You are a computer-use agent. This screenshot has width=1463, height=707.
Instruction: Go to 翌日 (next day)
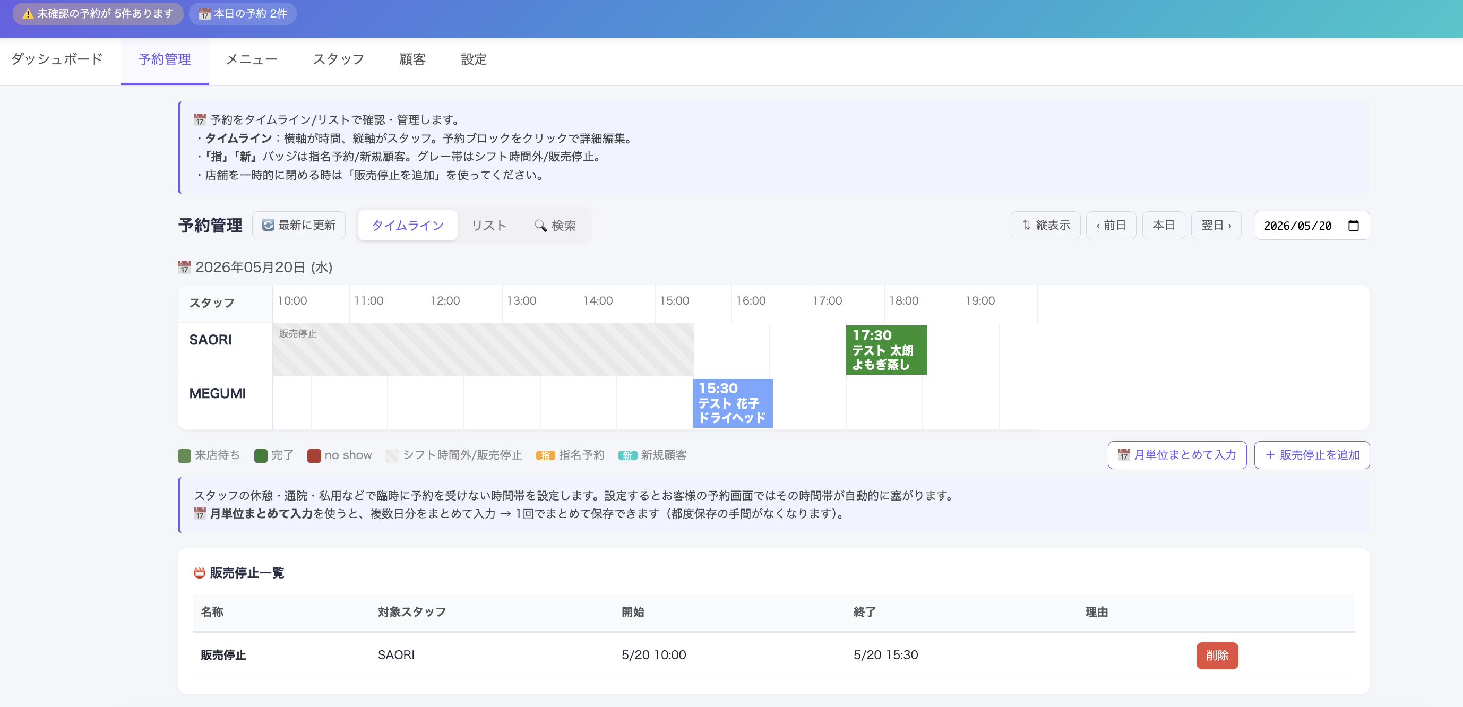click(1216, 225)
